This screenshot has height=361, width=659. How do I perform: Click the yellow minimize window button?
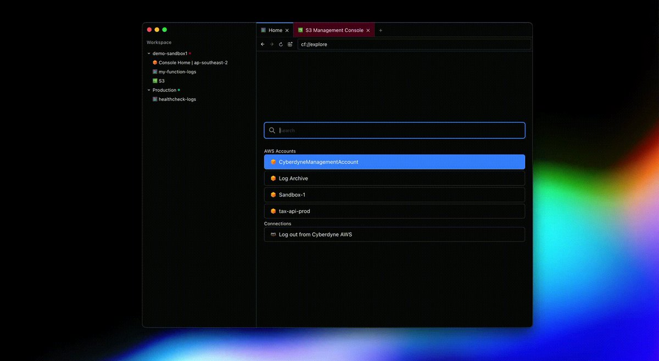coord(157,30)
